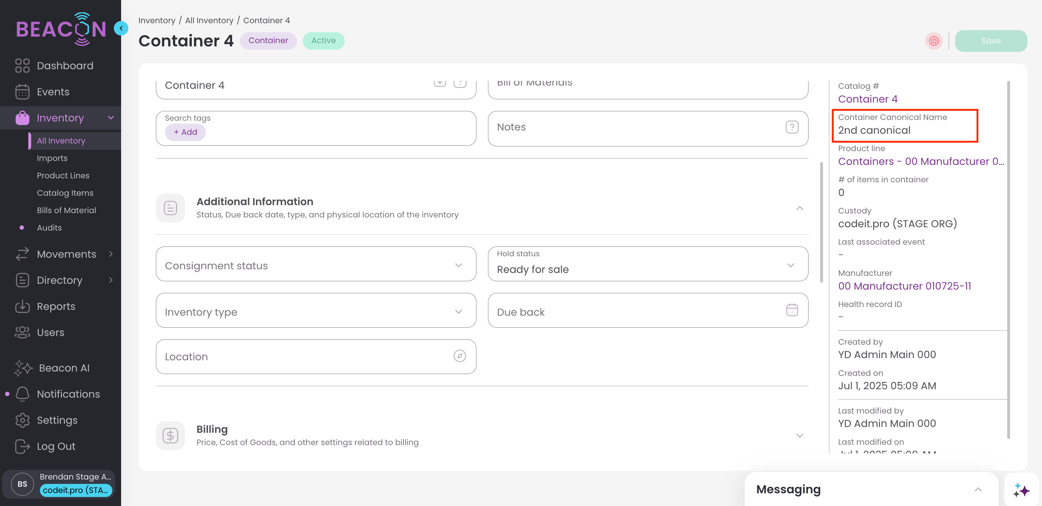Open Settings gear in sidebar
Screen dimensions: 1042x506
(x=22, y=420)
